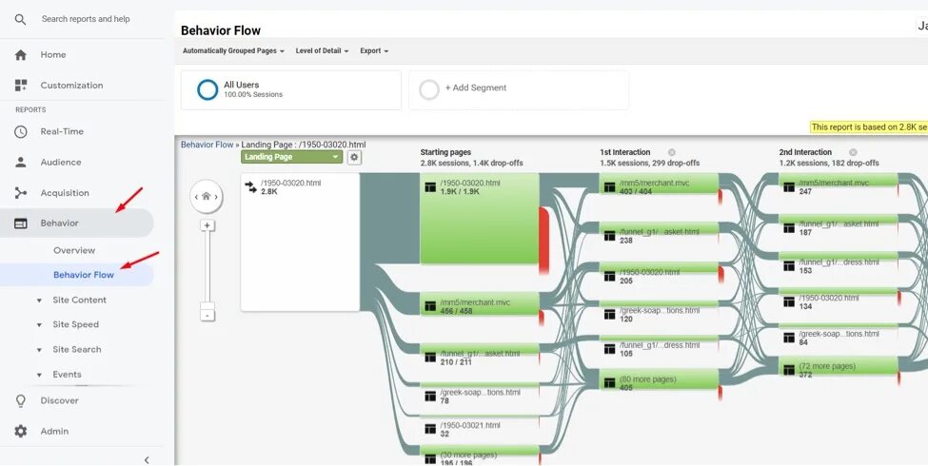Viewport: 928px width, 466px height.
Task: Zoom in with the plus button
Action: pos(207,225)
